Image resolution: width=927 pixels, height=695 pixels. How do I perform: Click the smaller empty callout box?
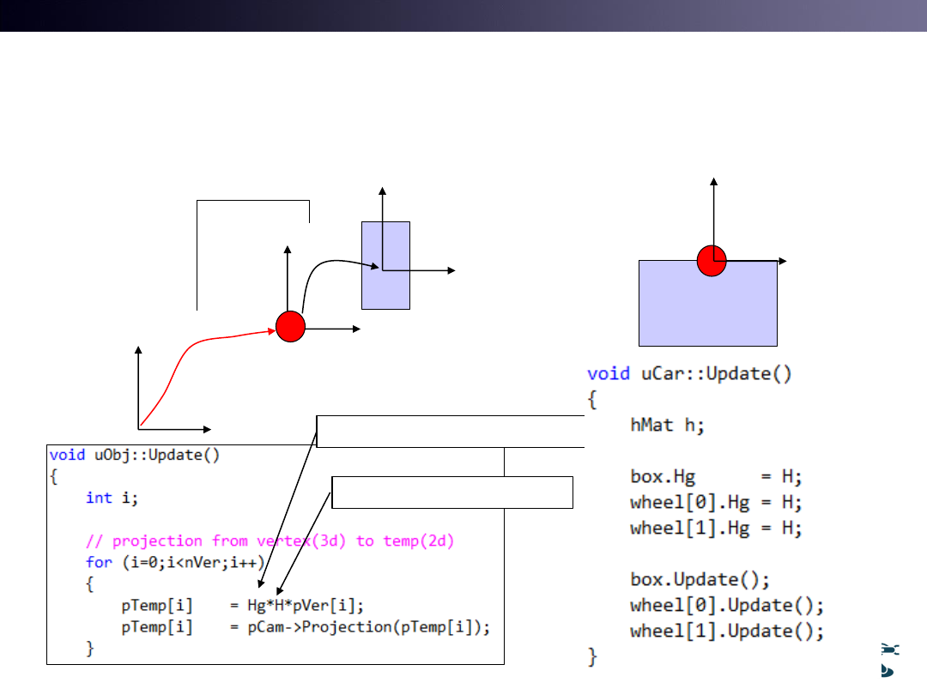tap(451, 492)
